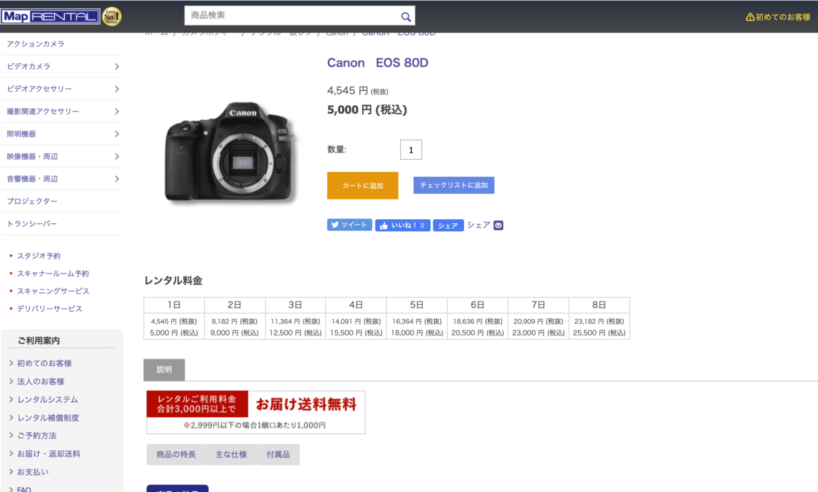Expand the 音響機器・周辺 submenu arrow

coord(117,178)
